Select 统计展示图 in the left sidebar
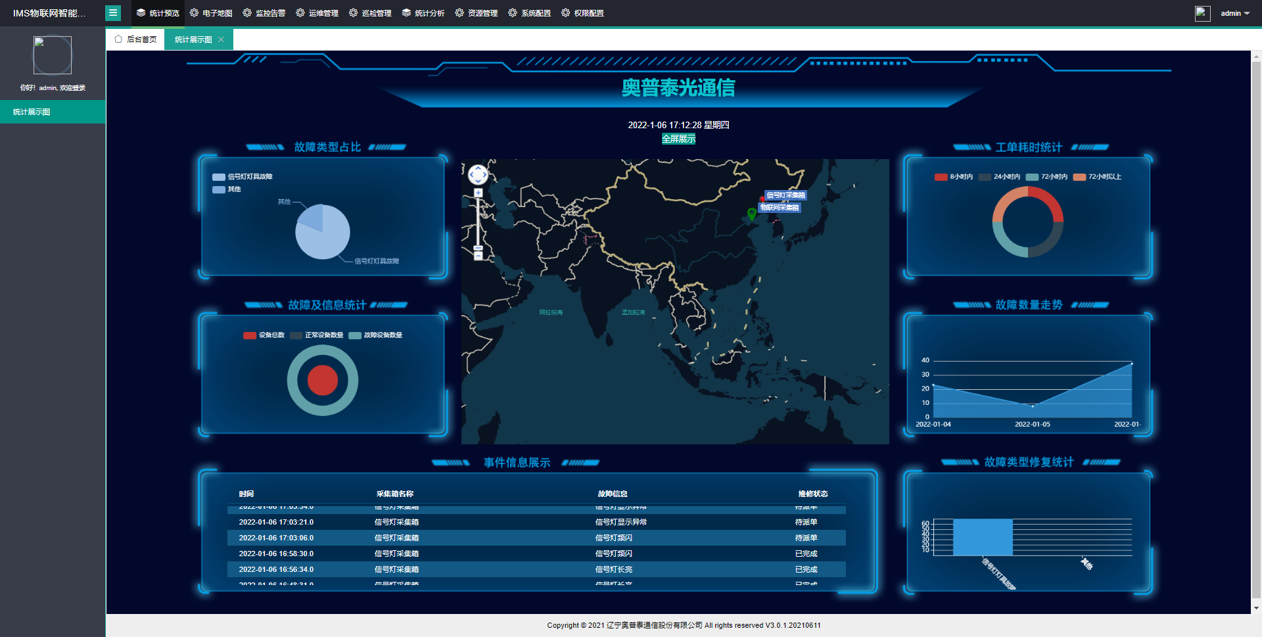The height and width of the screenshot is (637, 1262). point(53,112)
